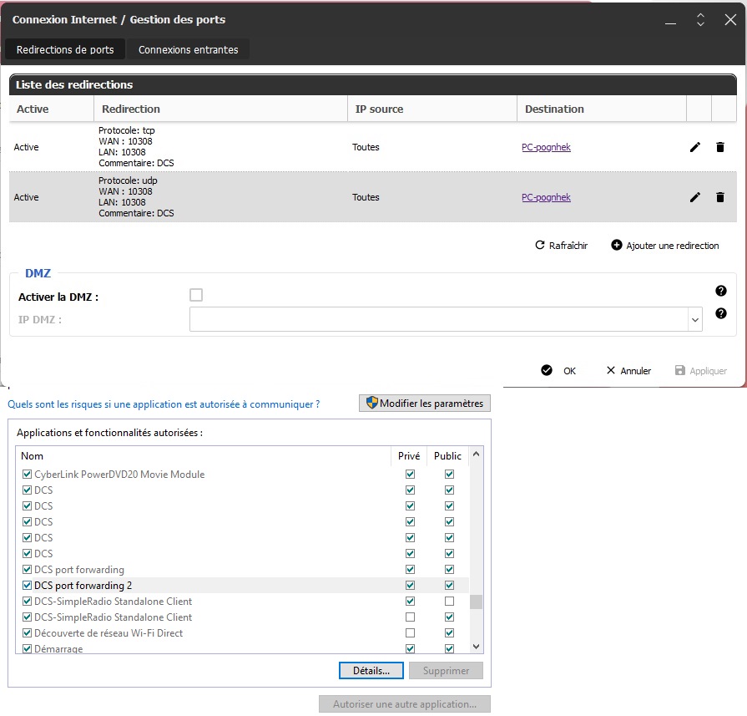Toggle Privé for CyberLink PowerDVD20 Movie Module

410,475
